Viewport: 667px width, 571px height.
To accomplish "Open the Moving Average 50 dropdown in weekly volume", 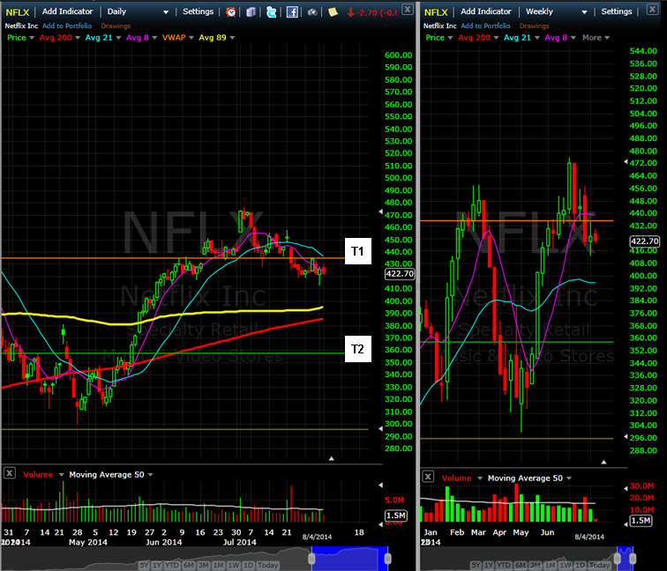I will [x=569, y=478].
